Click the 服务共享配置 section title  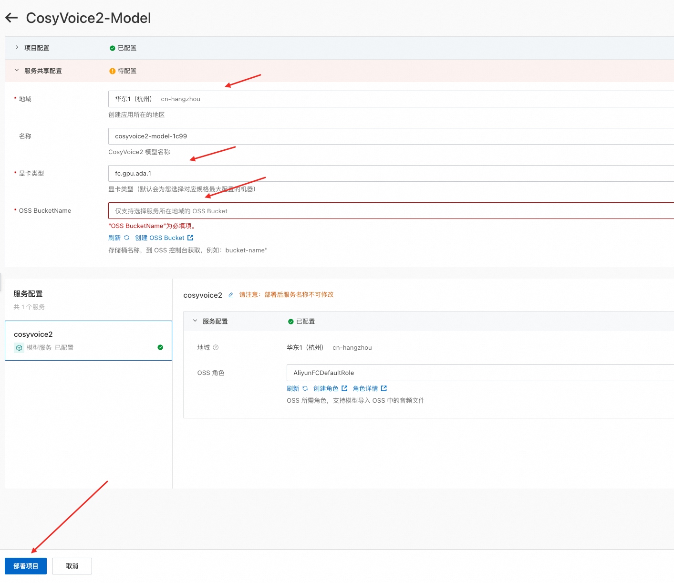pos(43,71)
